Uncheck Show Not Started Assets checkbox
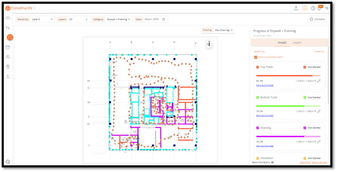Image resolution: width=337 pixels, height=172 pixels. (x=256, y=57)
